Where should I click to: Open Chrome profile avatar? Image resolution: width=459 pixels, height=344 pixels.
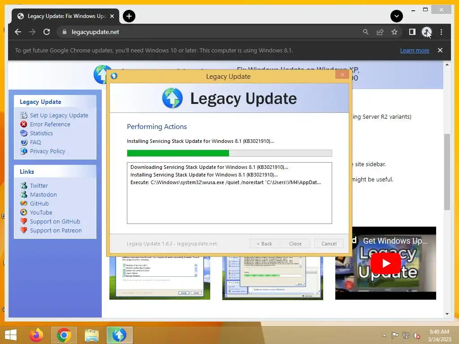[427, 32]
